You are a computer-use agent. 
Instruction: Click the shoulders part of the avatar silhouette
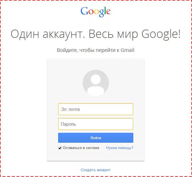coord(96,91)
